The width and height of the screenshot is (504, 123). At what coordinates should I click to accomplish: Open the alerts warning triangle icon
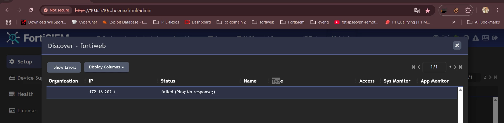coord(476,38)
